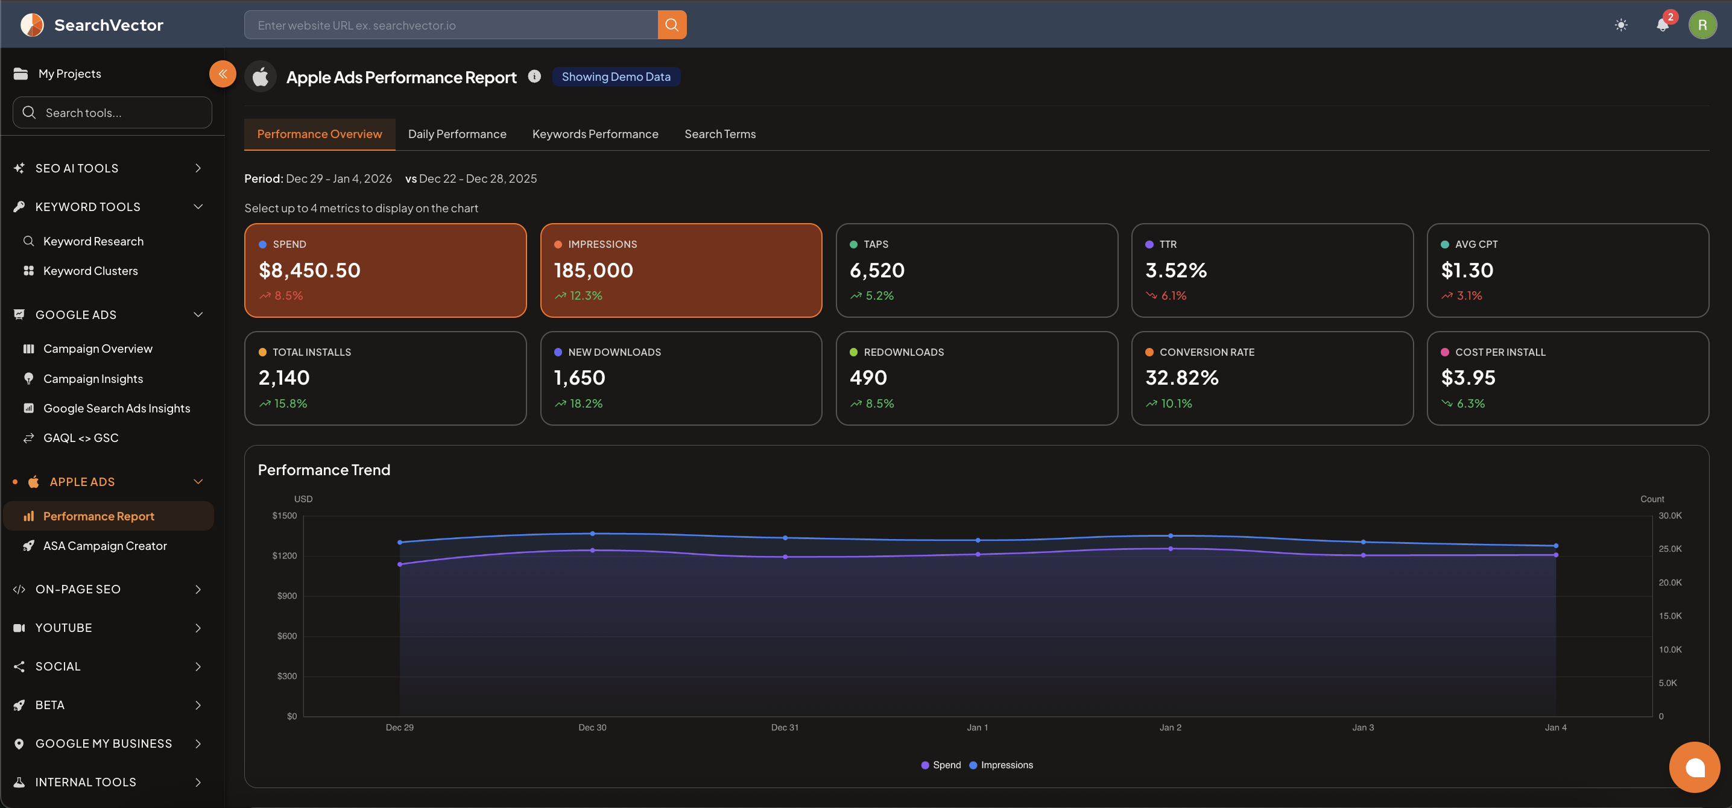This screenshot has height=808, width=1732.
Task: Click the Keyword Research magnifier icon
Action: click(28, 241)
